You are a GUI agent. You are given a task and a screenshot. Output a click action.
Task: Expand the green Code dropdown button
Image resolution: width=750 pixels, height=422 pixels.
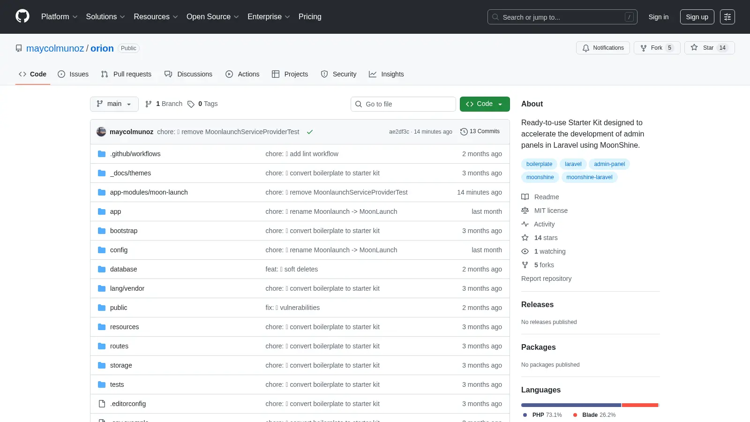485,104
